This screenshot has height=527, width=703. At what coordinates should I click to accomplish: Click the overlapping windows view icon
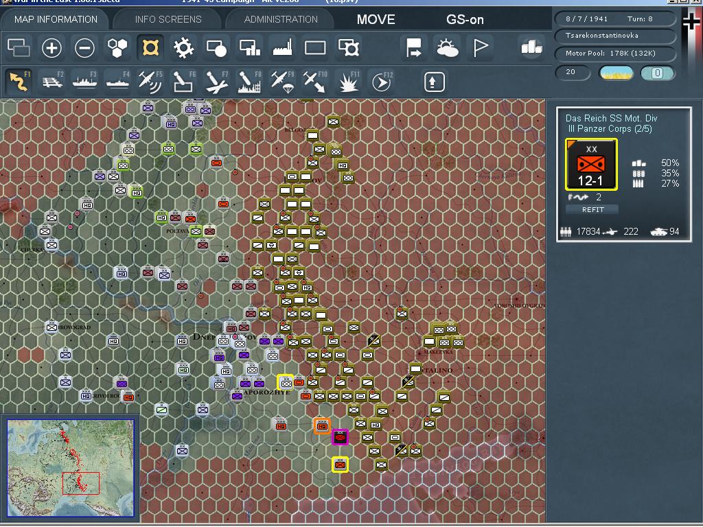pyautogui.click(x=19, y=47)
